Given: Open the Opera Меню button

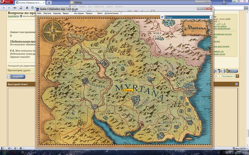Looking at the screenshot, I should (x=6, y=2).
